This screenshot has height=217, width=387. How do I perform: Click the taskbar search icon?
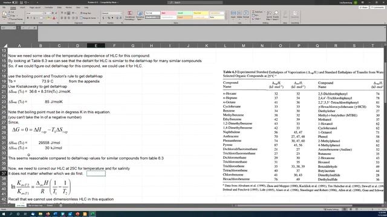click(x=11, y=214)
